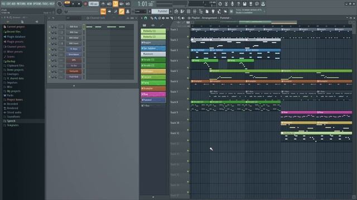Image resolution: width=357 pixels, height=200 pixels.
Task: Click the 140 tempo field
Action: 93,4
